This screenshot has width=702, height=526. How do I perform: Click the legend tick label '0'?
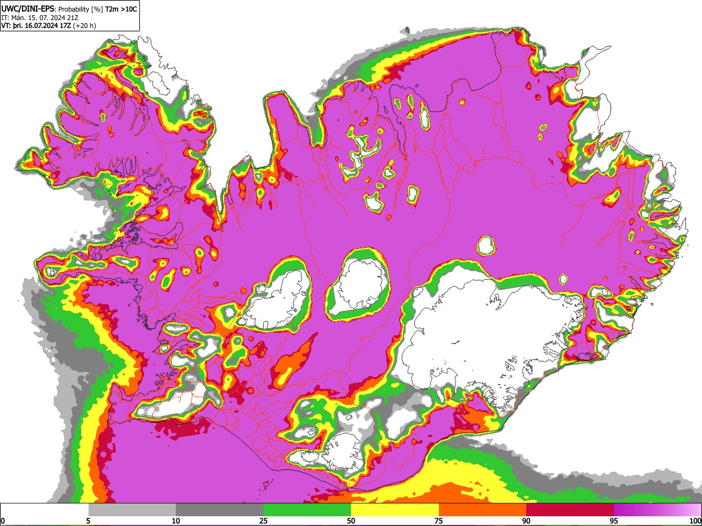coord(2,521)
